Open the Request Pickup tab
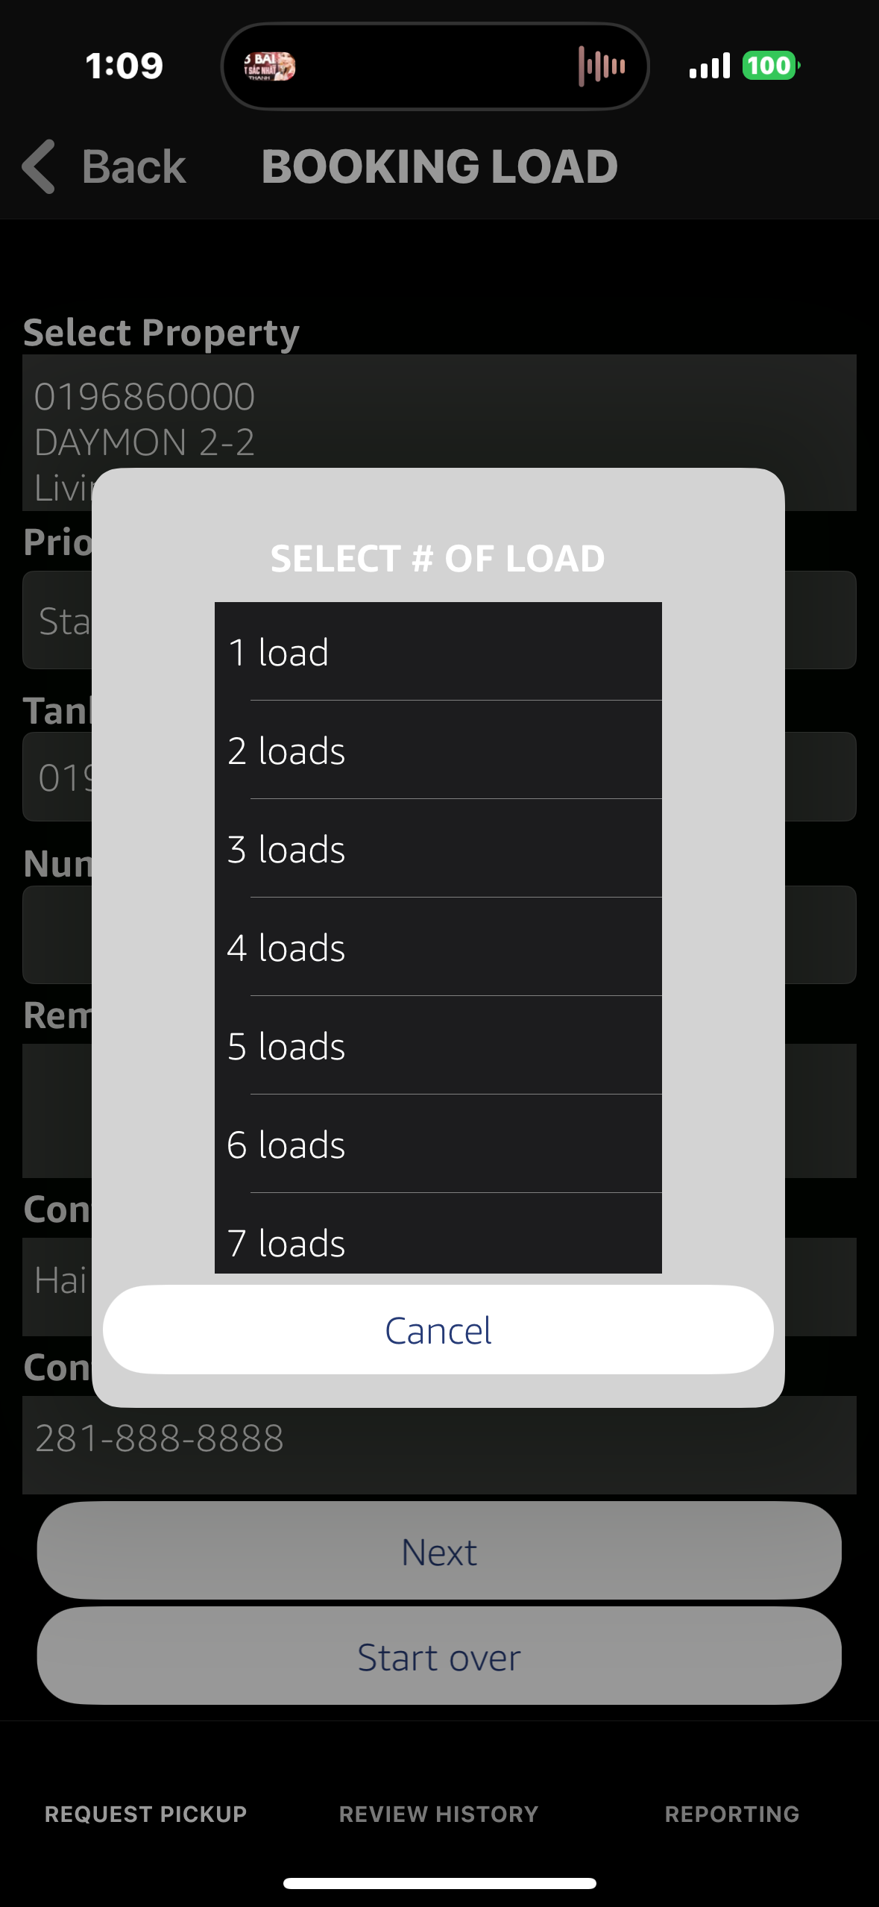This screenshot has height=1907, width=879. (145, 1814)
